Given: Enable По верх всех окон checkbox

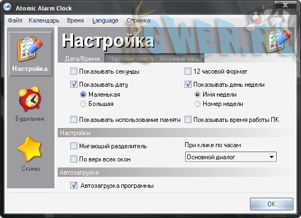Looking at the screenshot, I should click(74, 159).
